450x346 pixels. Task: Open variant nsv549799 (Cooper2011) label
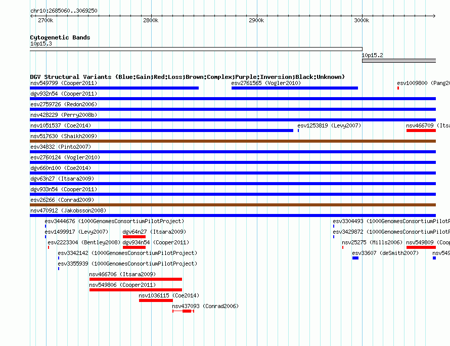pyautogui.click(x=64, y=83)
